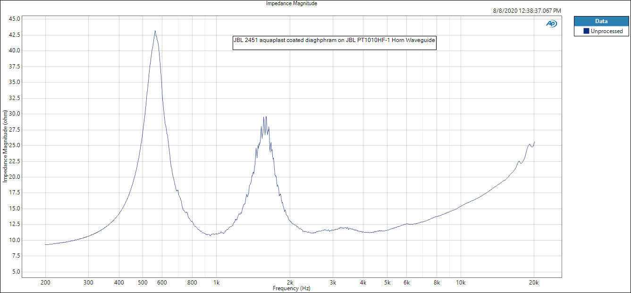Click the timestamp 8/8/2020 12:38:37.067 PM
Image resolution: width=631 pixels, height=293 pixels.
[527, 10]
